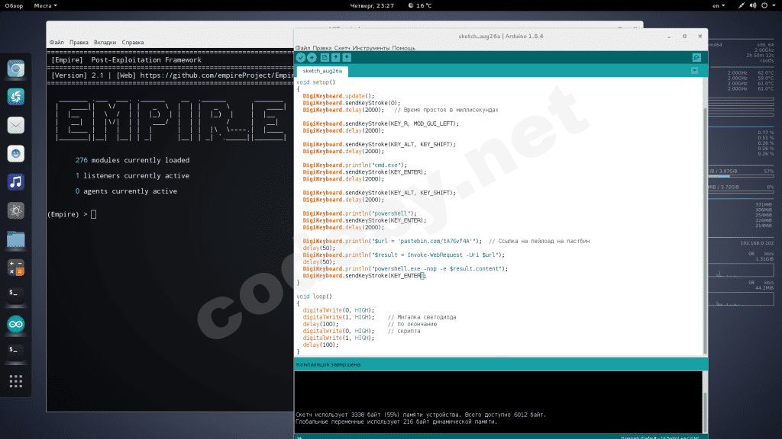Upload the sketch with the arrow button
Image resolution: width=782 pixels, height=439 pixels.
(x=312, y=58)
